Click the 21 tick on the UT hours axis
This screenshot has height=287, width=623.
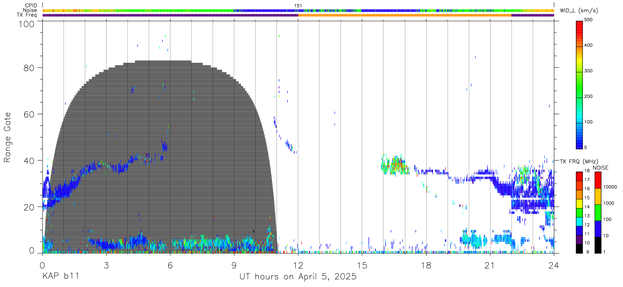pos(490,265)
